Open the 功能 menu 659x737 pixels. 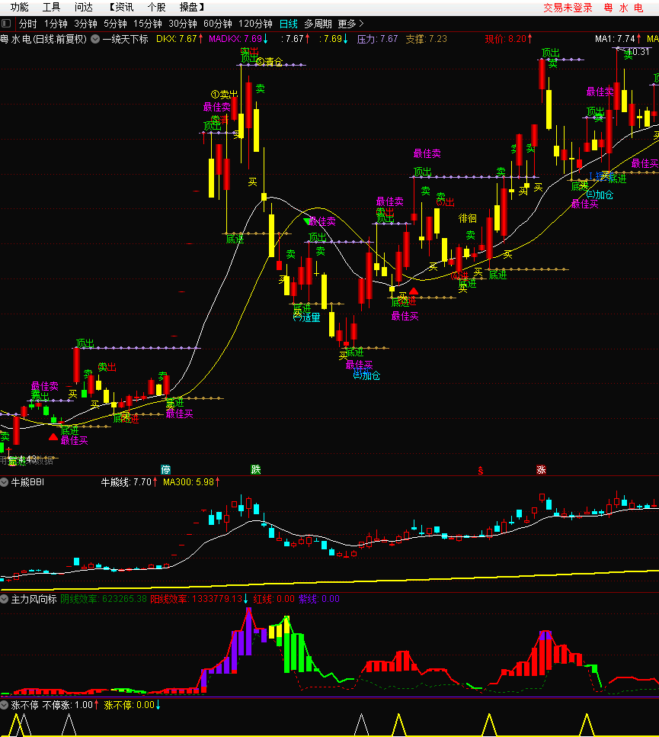tap(19, 7)
